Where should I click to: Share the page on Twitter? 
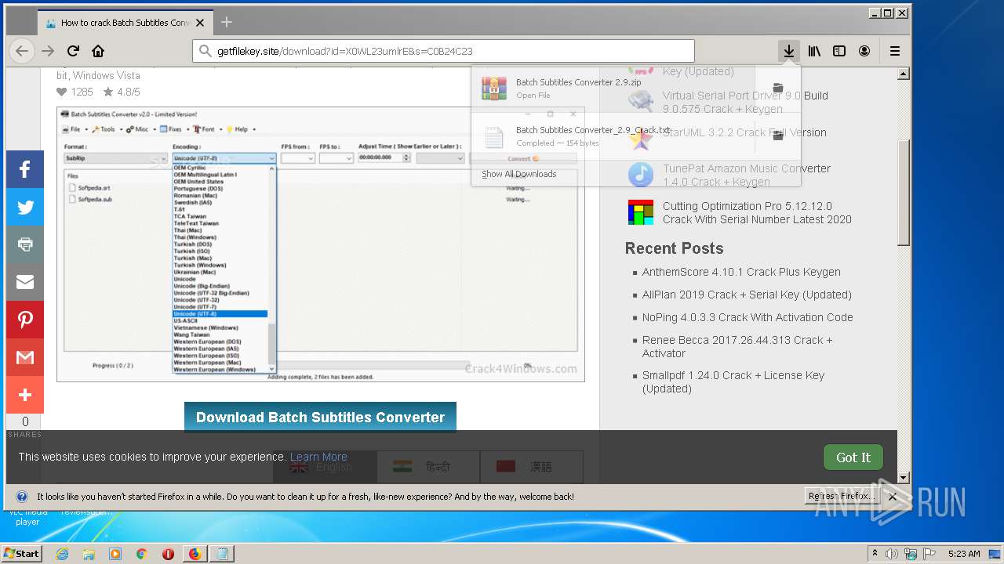click(25, 207)
